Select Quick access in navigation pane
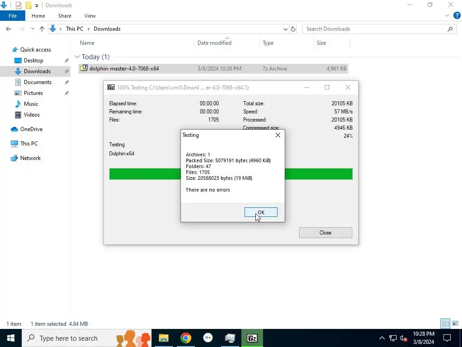Image resolution: width=462 pixels, height=347 pixels. pyautogui.click(x=35, y=50)
